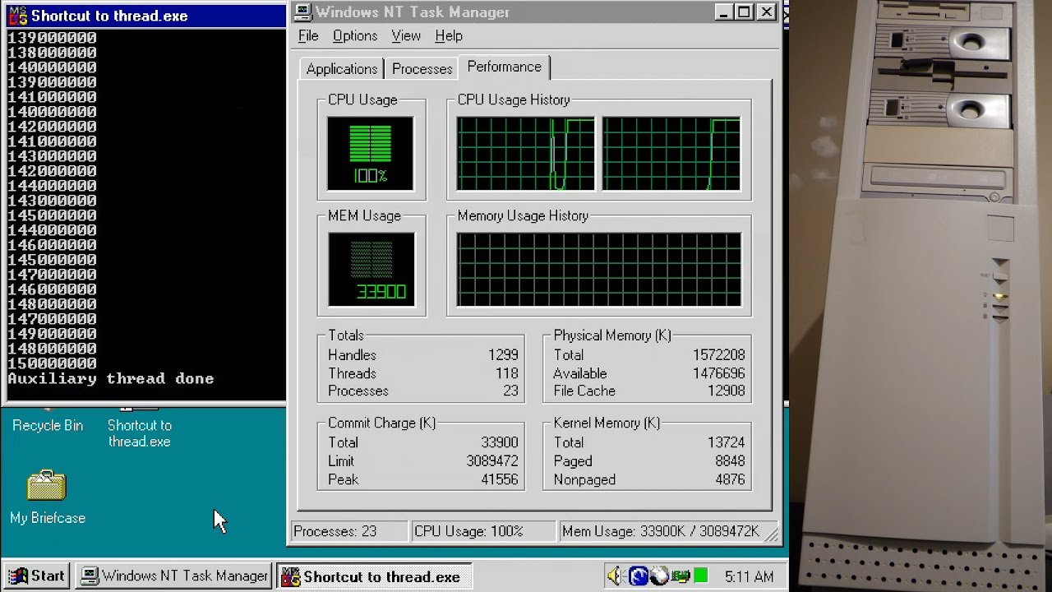Click the Totals Processes value 23
The width and height of the screenshot is (1052, 592).
click(x=511, y=391)
